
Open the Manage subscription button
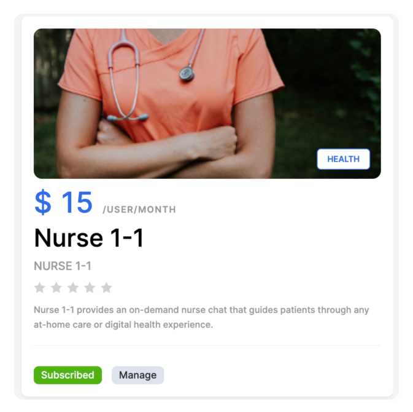click(137, 374)
